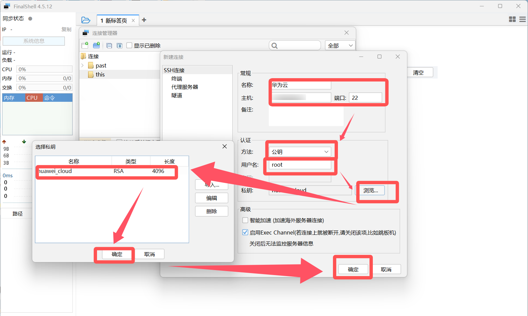528x316 pixels.
Task: Open the hamburger menu at top right
Action: point(523,19)
